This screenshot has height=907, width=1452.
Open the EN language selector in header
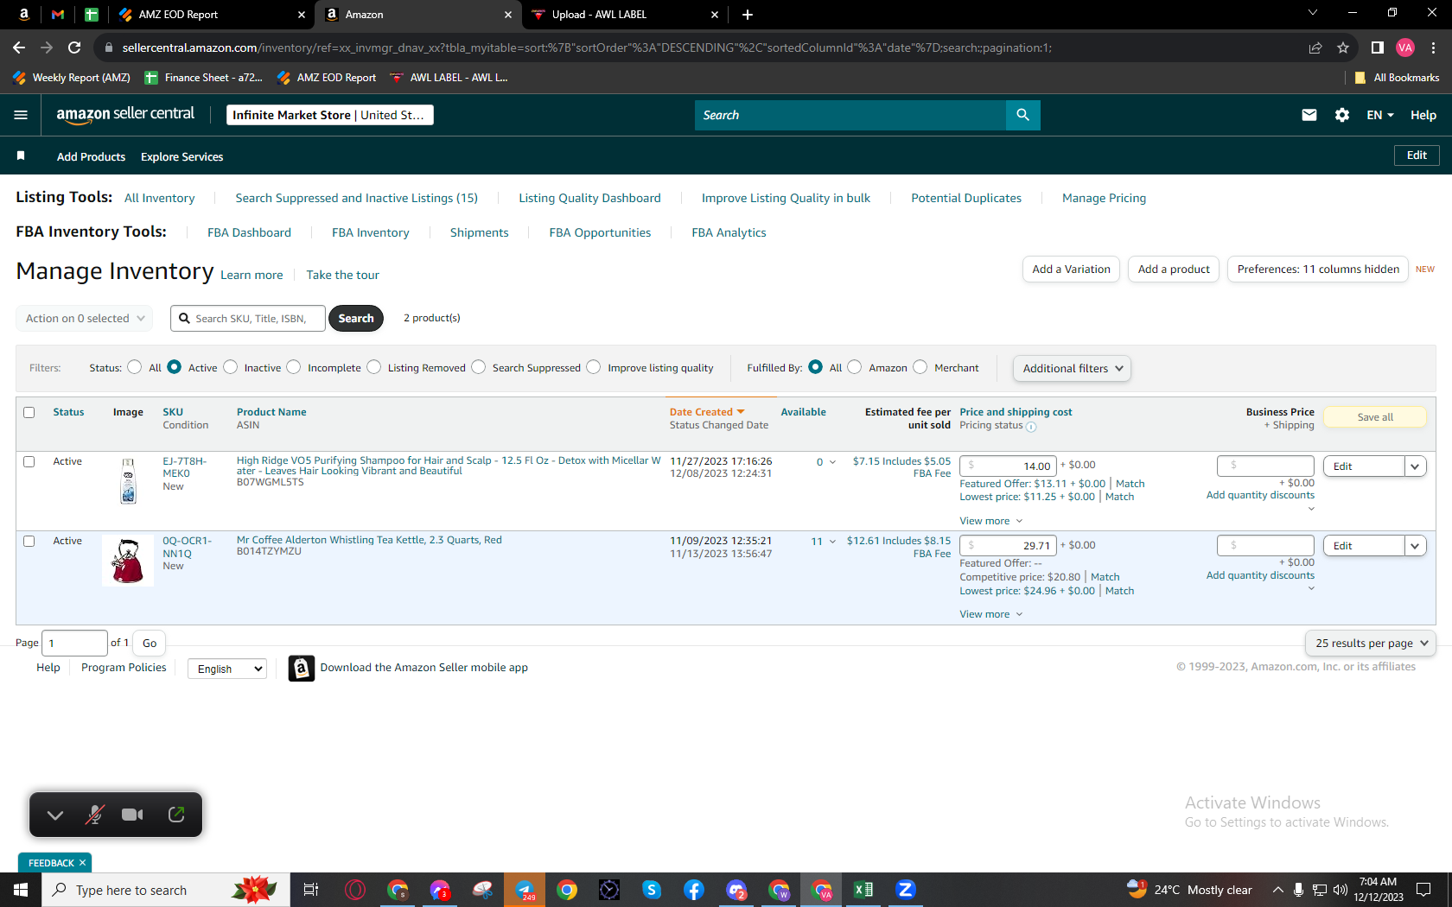click(x=1380, y=115)
